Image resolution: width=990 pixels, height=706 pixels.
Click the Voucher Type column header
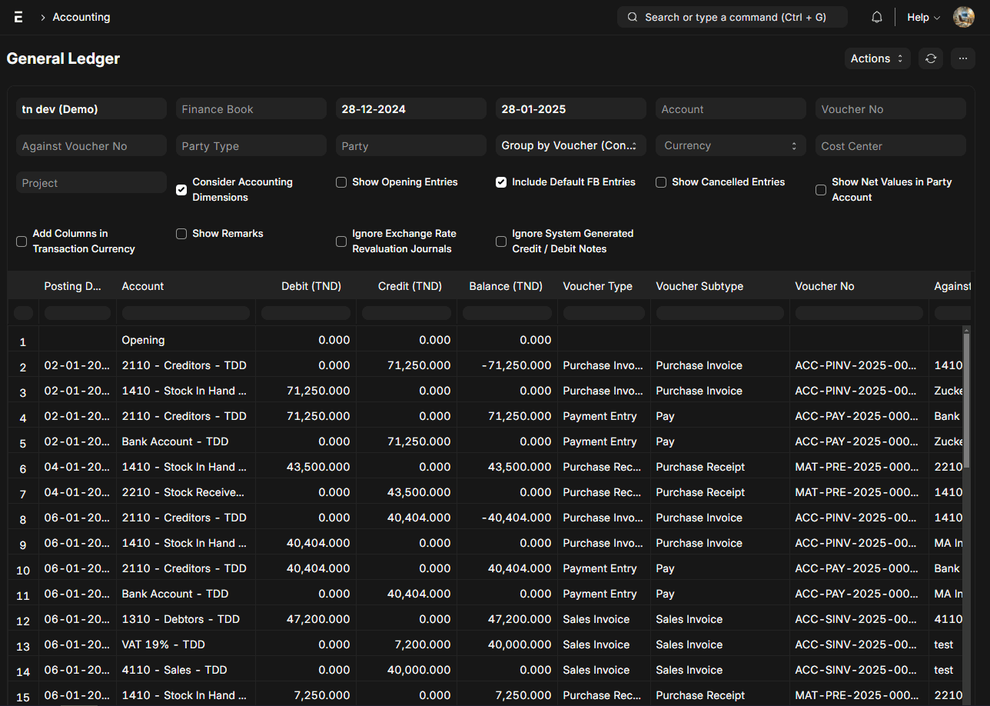(x=604, y=286)
